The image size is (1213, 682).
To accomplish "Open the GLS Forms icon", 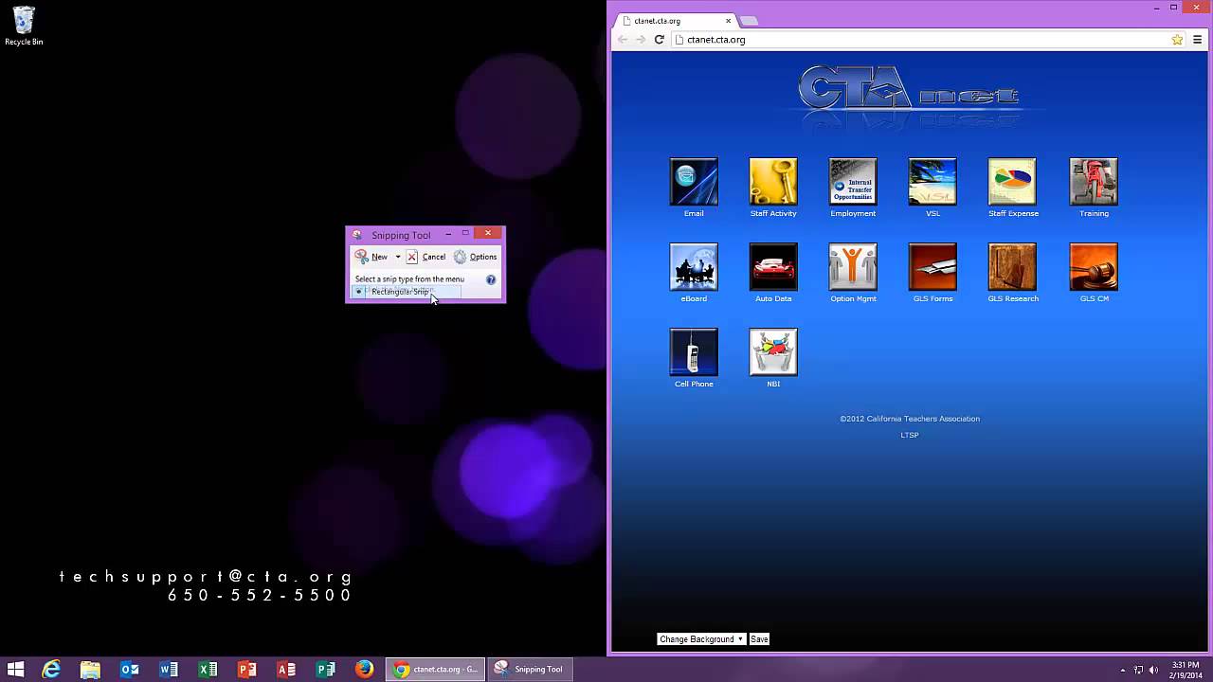I will point(932,267).
